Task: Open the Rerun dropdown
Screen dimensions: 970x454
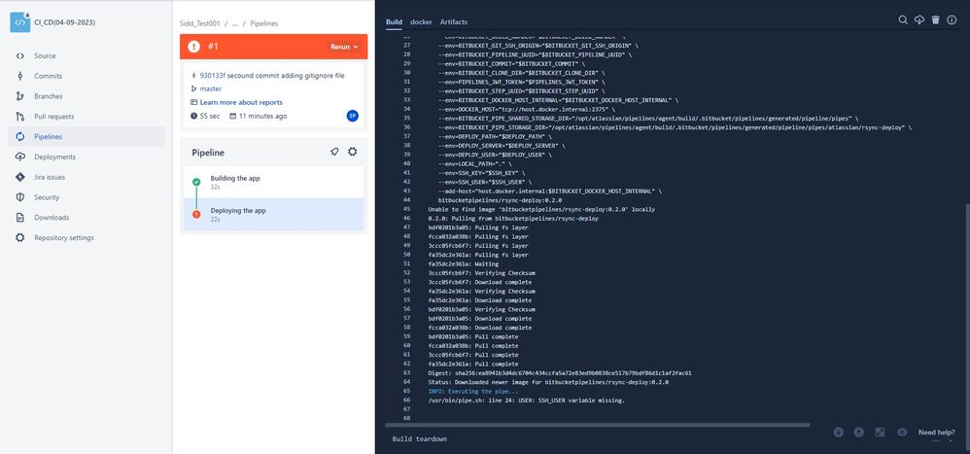Action: coord(344,47)
